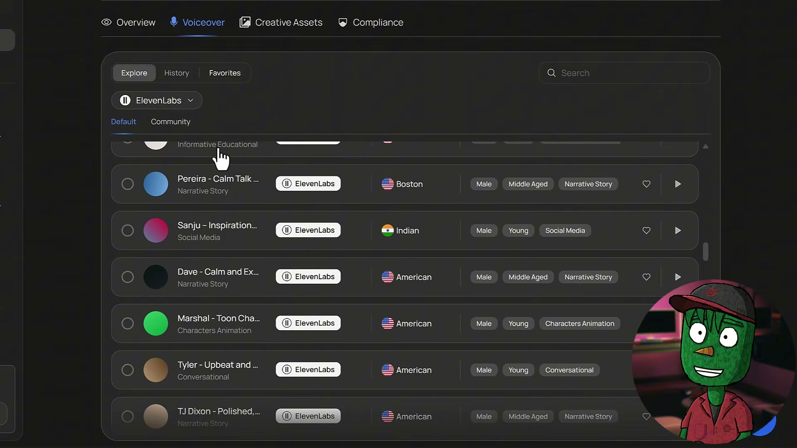Click the US flag beside Boston

[x=387, y=184]
